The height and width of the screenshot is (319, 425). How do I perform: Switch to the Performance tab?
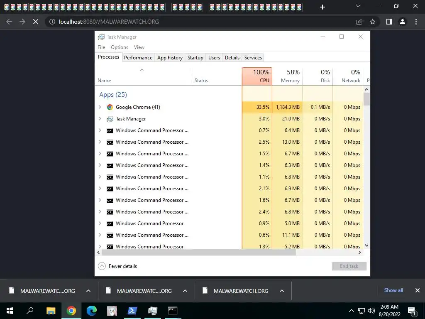click(138, 57)
